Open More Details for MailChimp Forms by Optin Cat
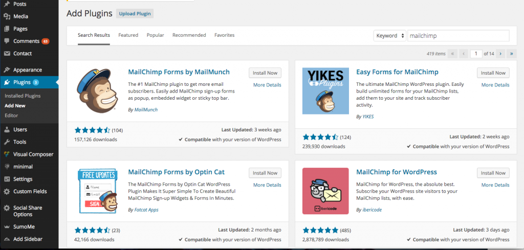The height and width of the screenshot is (250, 524). 267,185
